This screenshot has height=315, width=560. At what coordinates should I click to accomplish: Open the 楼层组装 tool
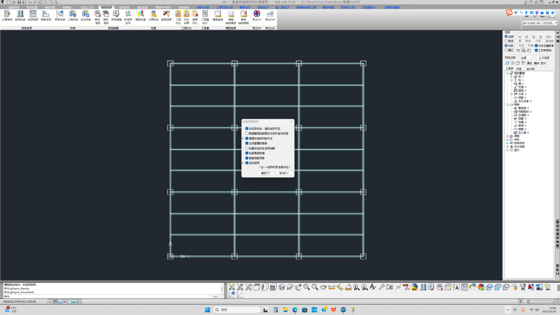tap(20, 16)
